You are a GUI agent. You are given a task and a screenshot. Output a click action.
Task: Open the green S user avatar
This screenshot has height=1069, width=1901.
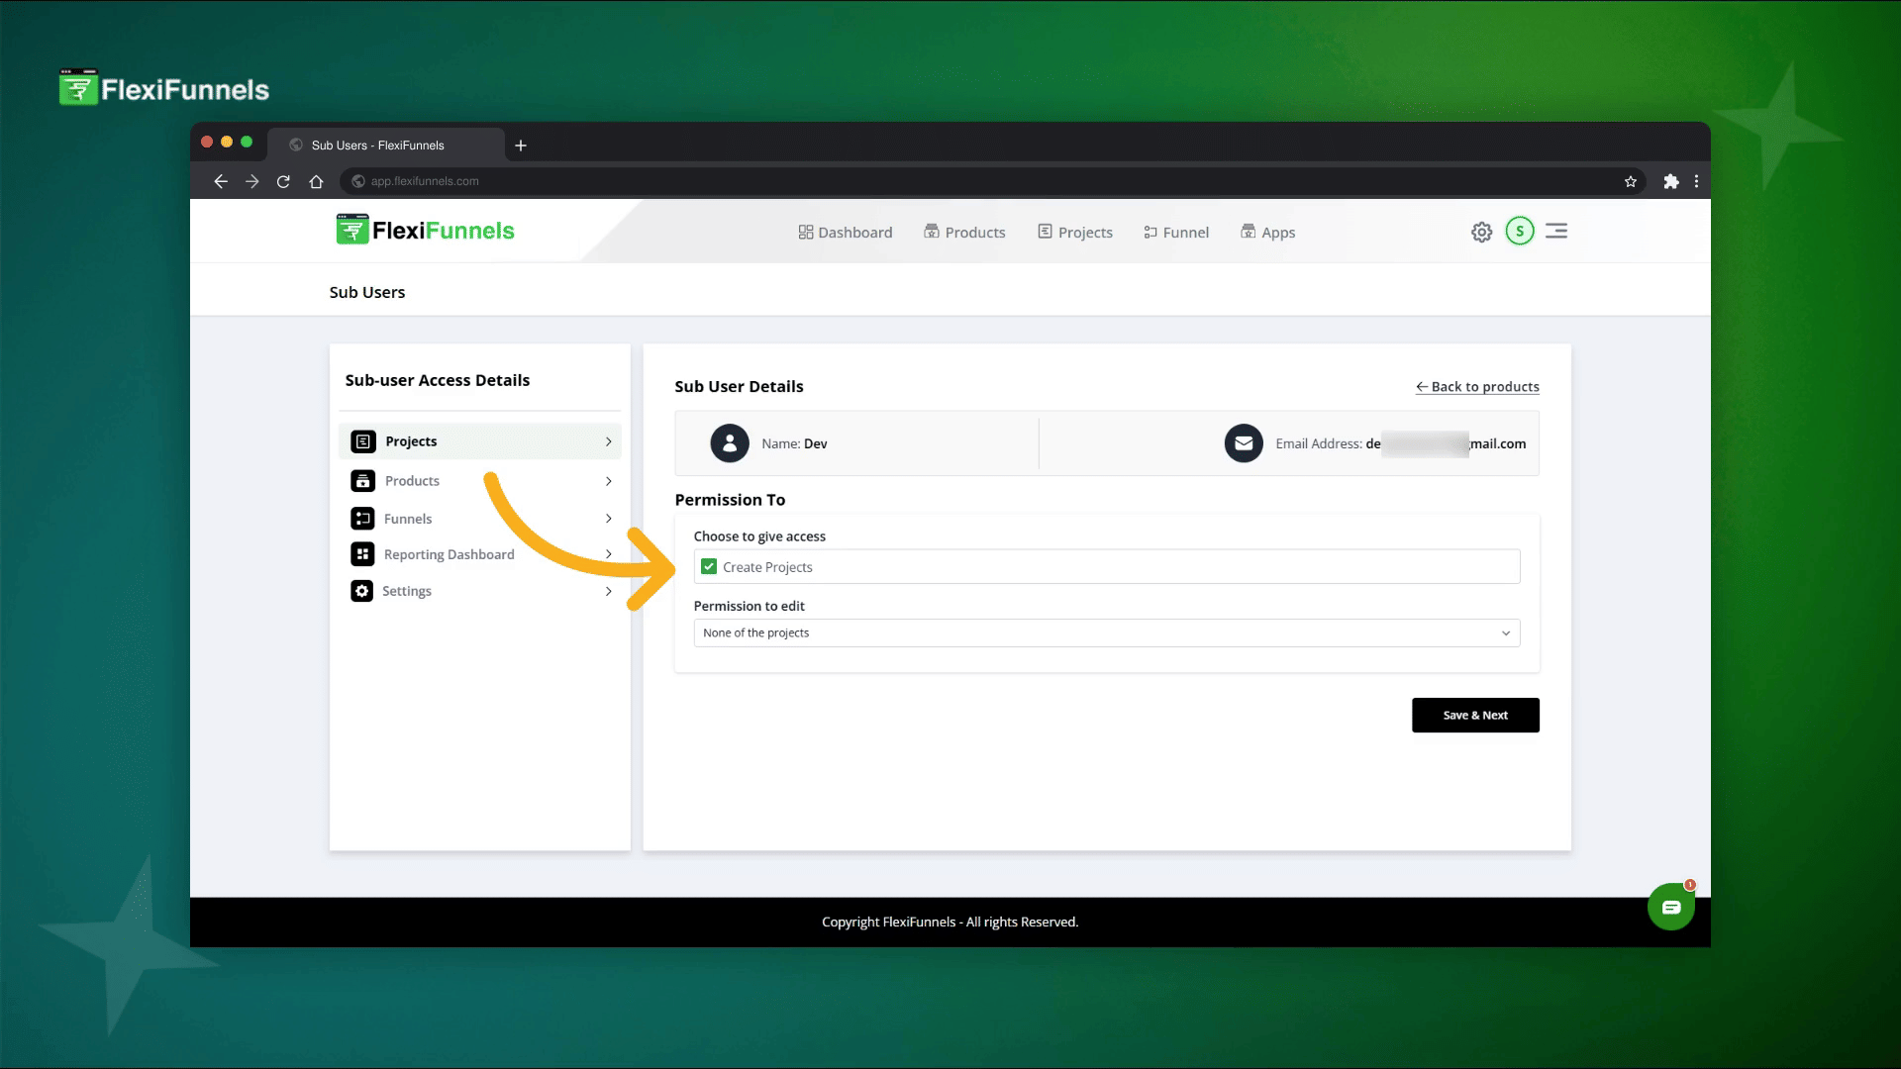1519,232
